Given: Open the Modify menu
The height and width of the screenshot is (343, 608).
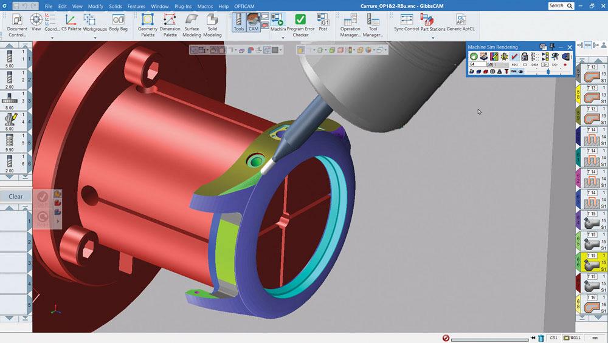Looking at the screenshot, I should tap(95, 6).
